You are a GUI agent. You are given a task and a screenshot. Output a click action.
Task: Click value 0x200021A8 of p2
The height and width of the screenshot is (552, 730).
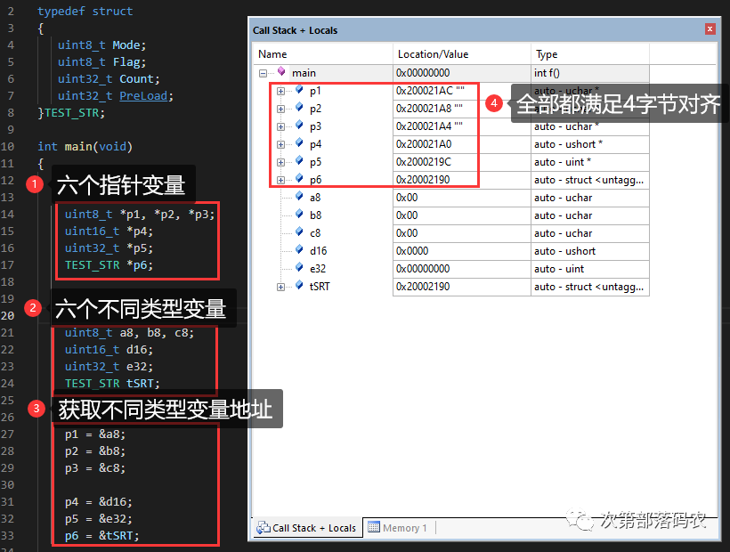click(x=424, y=109)
